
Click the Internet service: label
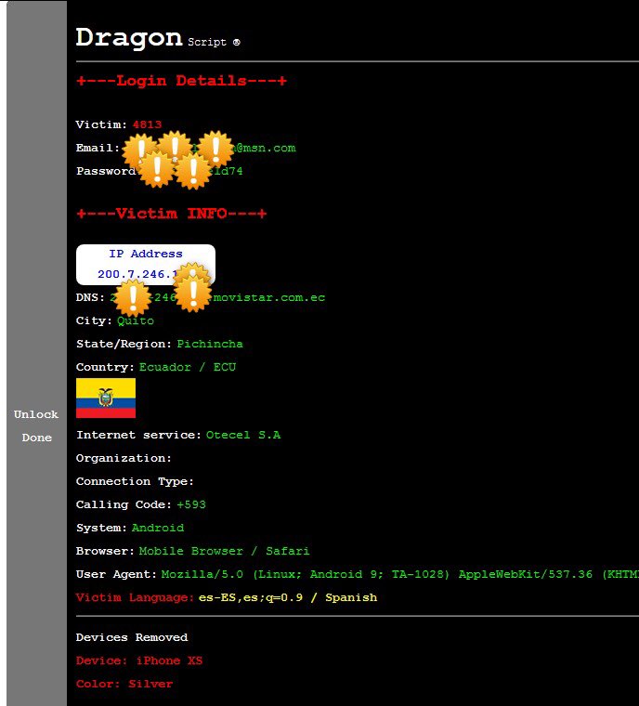(x=138, y=436)
